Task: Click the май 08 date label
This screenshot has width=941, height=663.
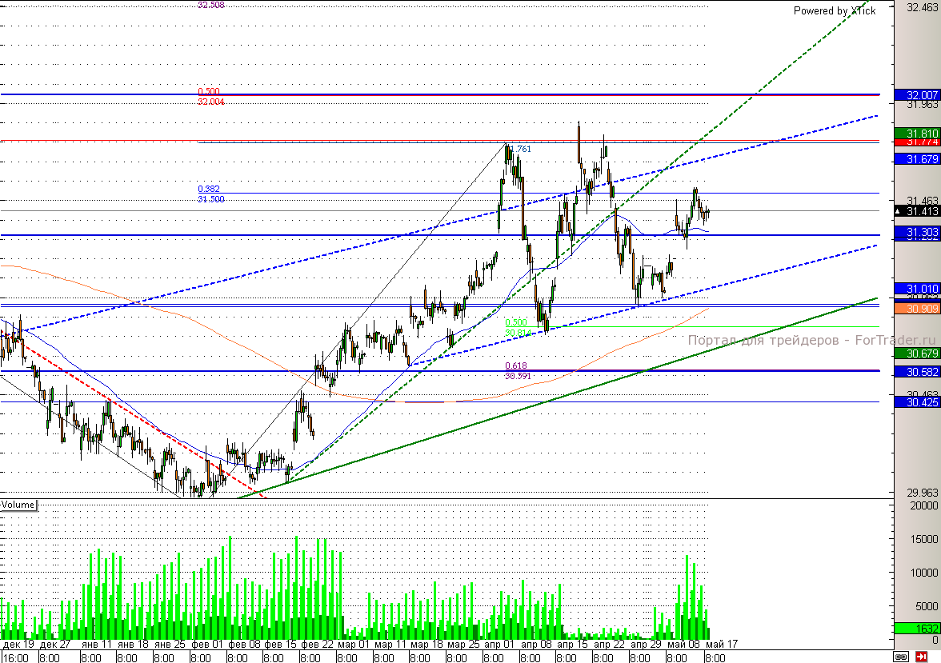Action: [x=683, y=644]
